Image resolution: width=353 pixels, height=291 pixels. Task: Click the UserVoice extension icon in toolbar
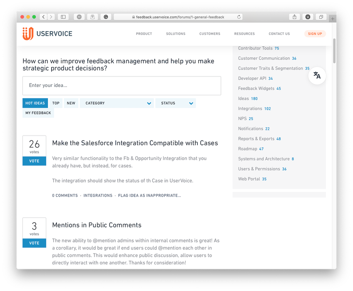click(308, 17)
